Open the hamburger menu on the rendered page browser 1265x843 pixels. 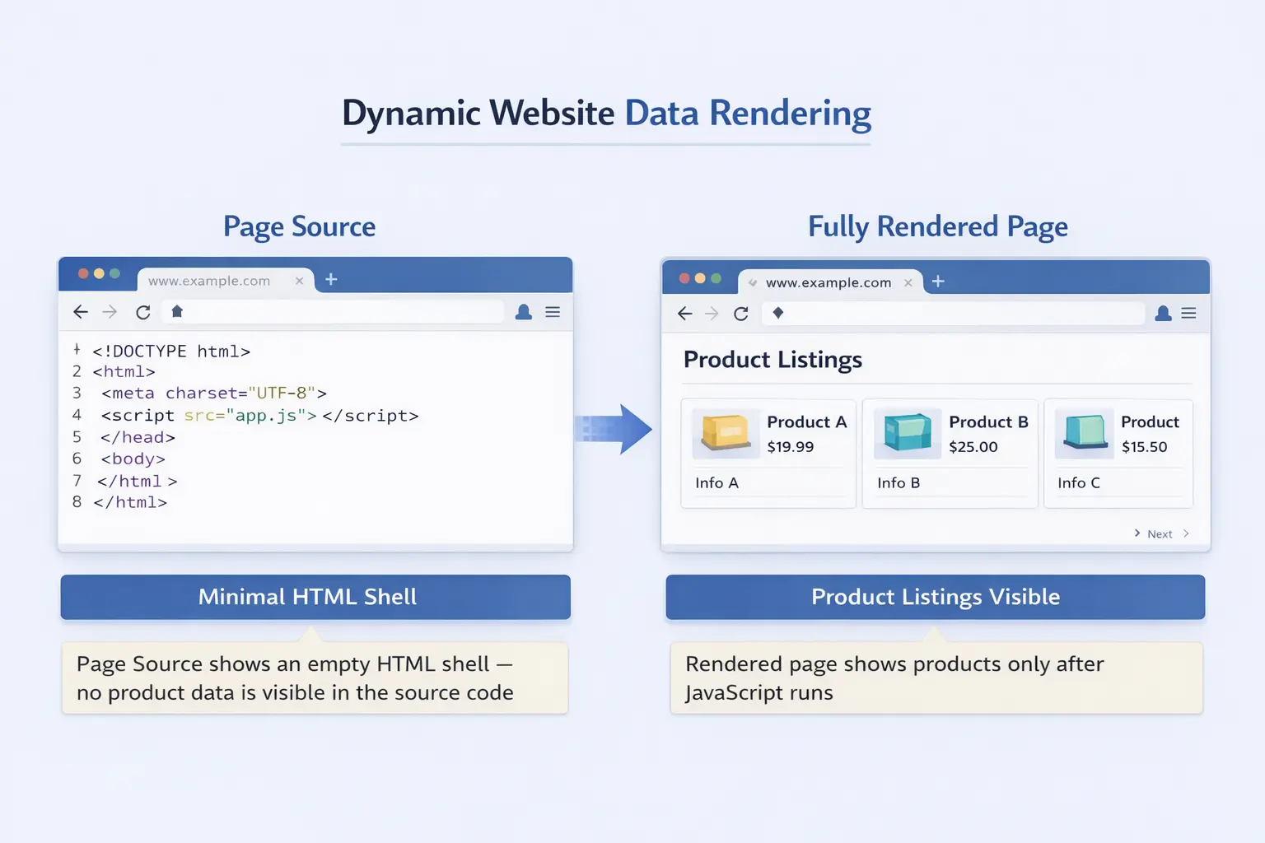click(x=1188, y=313)
